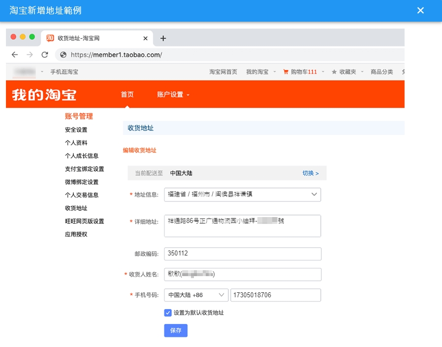This screenshot has height=347, width=442.
Task: Click the 购物车111 link
Action: point(304,72)
